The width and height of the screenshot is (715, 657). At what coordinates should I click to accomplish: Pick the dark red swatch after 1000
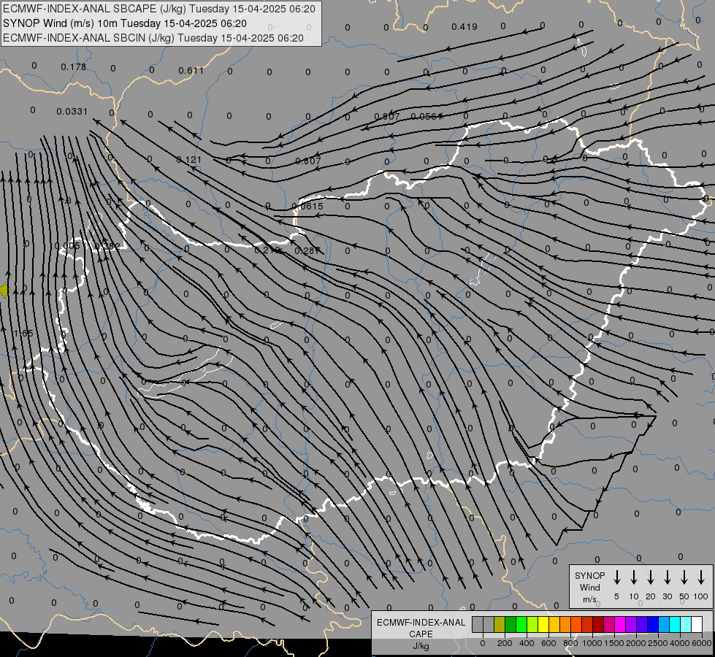point(598,624)
